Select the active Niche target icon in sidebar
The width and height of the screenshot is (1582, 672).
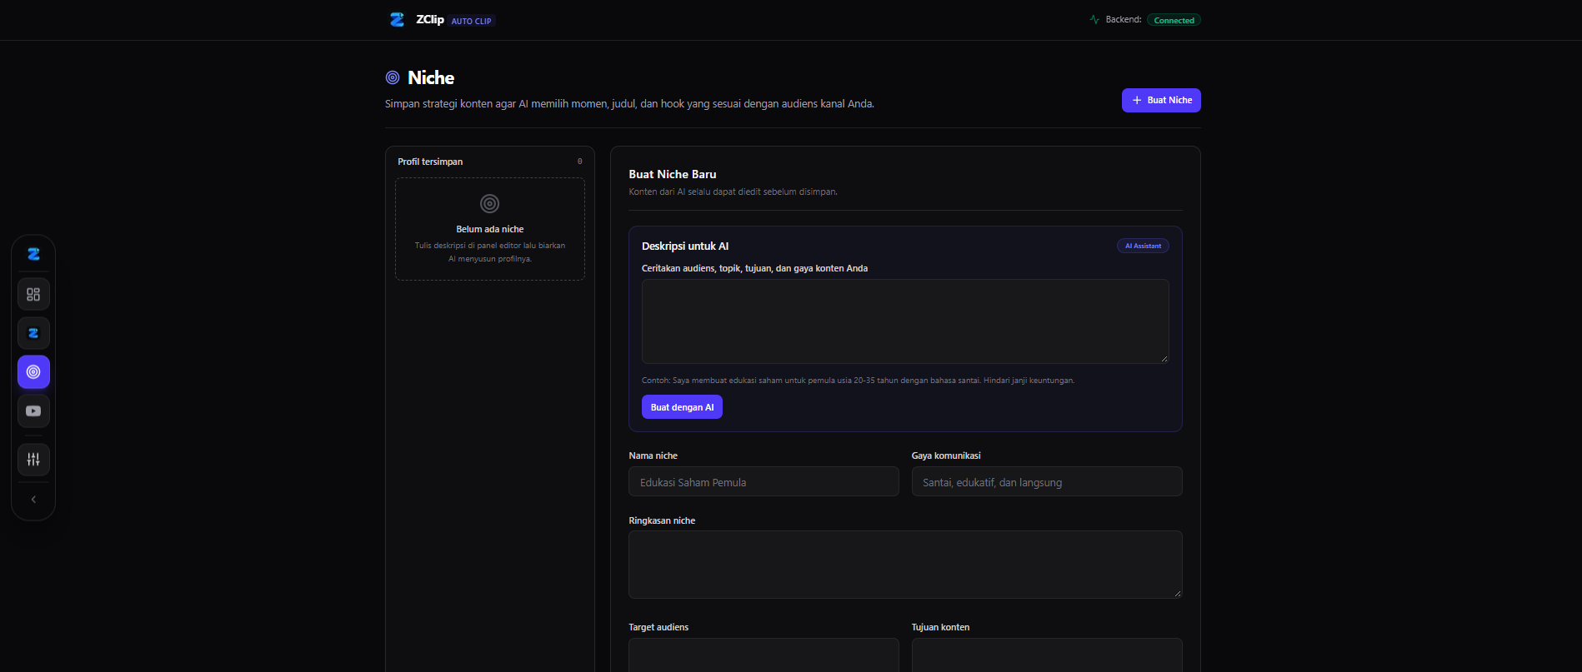click(x=33, y=372)
